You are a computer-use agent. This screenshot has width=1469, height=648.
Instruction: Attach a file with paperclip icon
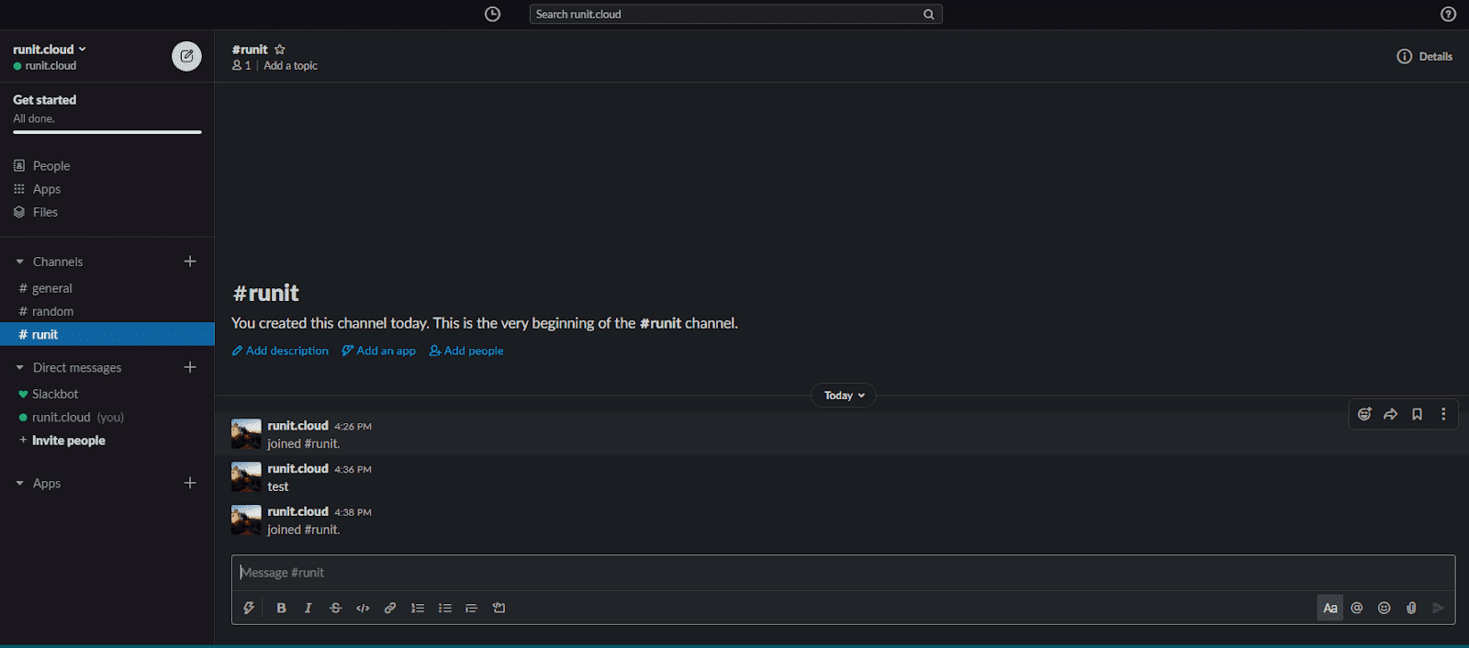[1411, 608]
